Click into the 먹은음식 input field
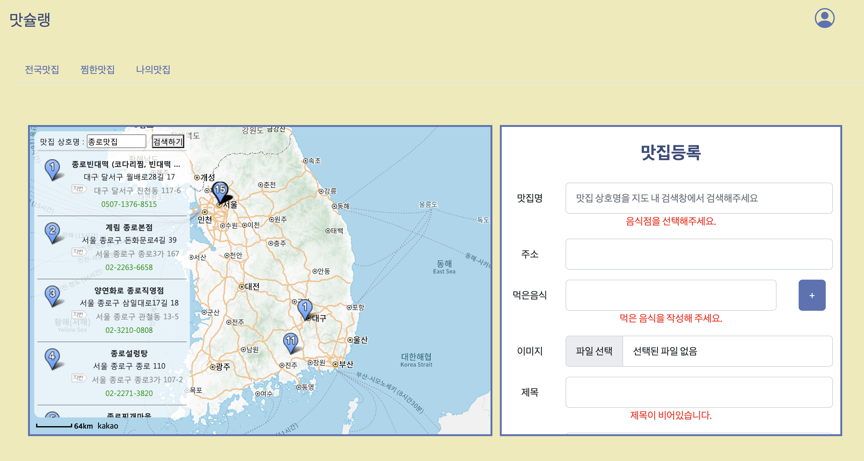 point(670,295)
